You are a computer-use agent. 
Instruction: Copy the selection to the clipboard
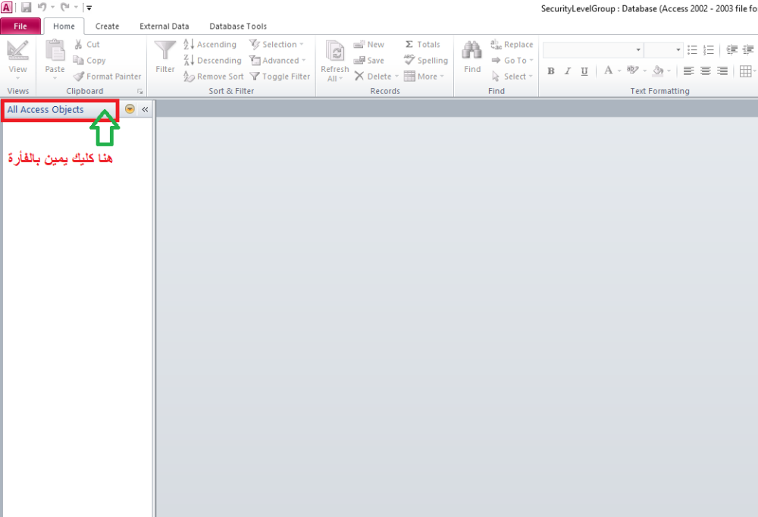point(89,61)
